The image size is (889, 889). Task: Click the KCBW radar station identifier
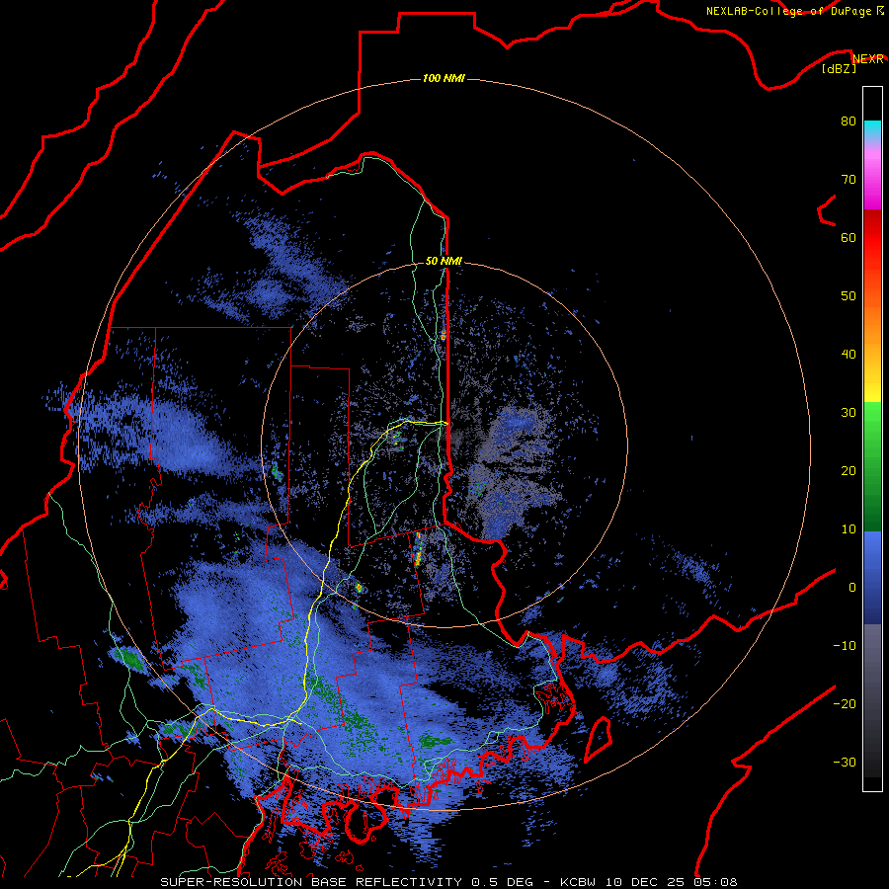pyautogui.click(x=580, y=882)
